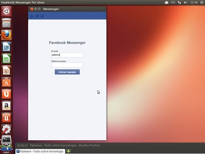
Task: Open the battery indicator in top panel
Action: [173, 3]
